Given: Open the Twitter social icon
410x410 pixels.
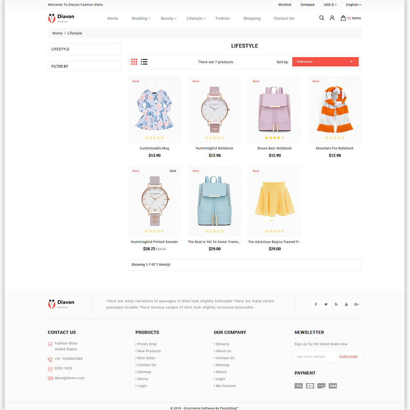Looking at the screenshot, I should [326, 304].
